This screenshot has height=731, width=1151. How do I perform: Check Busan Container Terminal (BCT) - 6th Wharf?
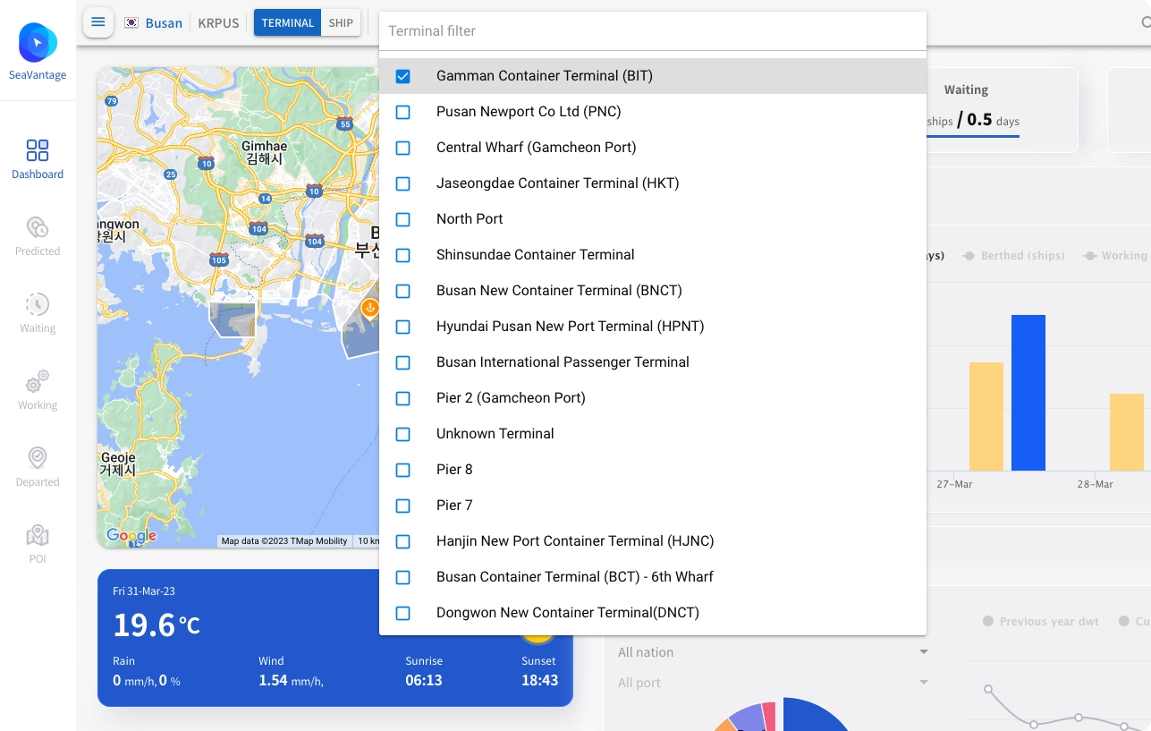[x=403, y=577]
